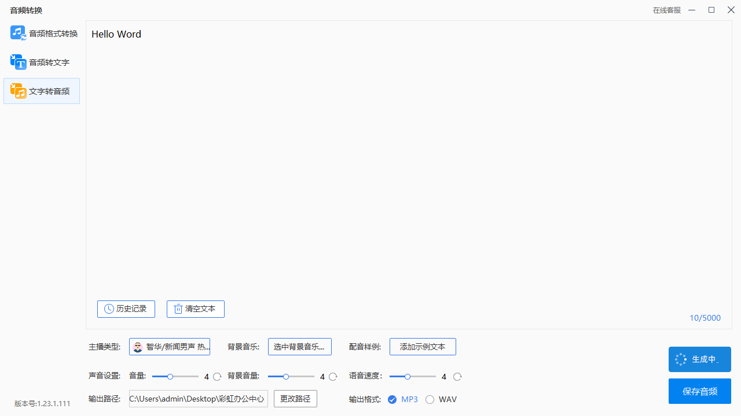Screen dimensions: 741x416
Task: Click the output path input field
Action: click(x=198, y=399)
